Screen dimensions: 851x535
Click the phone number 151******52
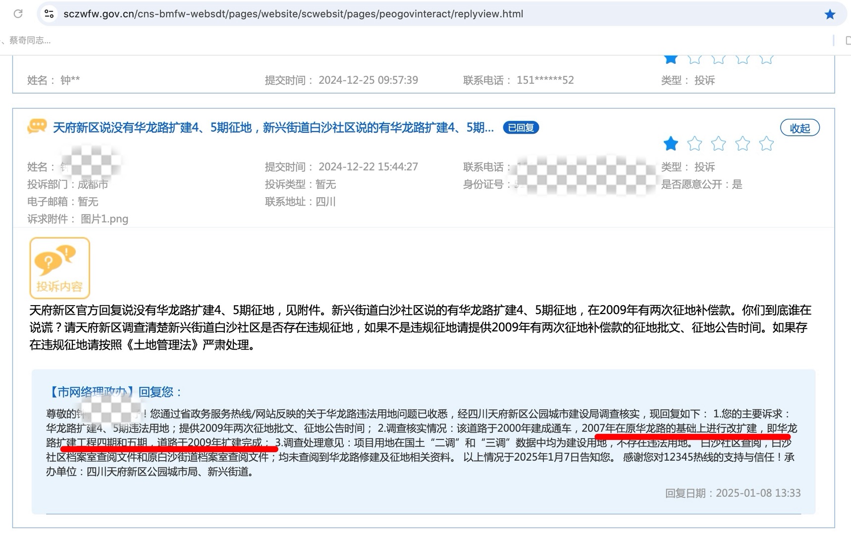pyautogui.click(x=545, y=80)
